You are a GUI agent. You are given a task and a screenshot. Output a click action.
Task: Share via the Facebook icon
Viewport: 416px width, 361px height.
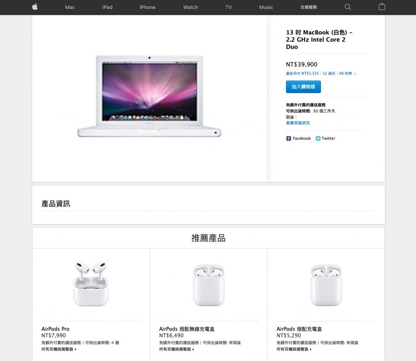click(289, 139)
